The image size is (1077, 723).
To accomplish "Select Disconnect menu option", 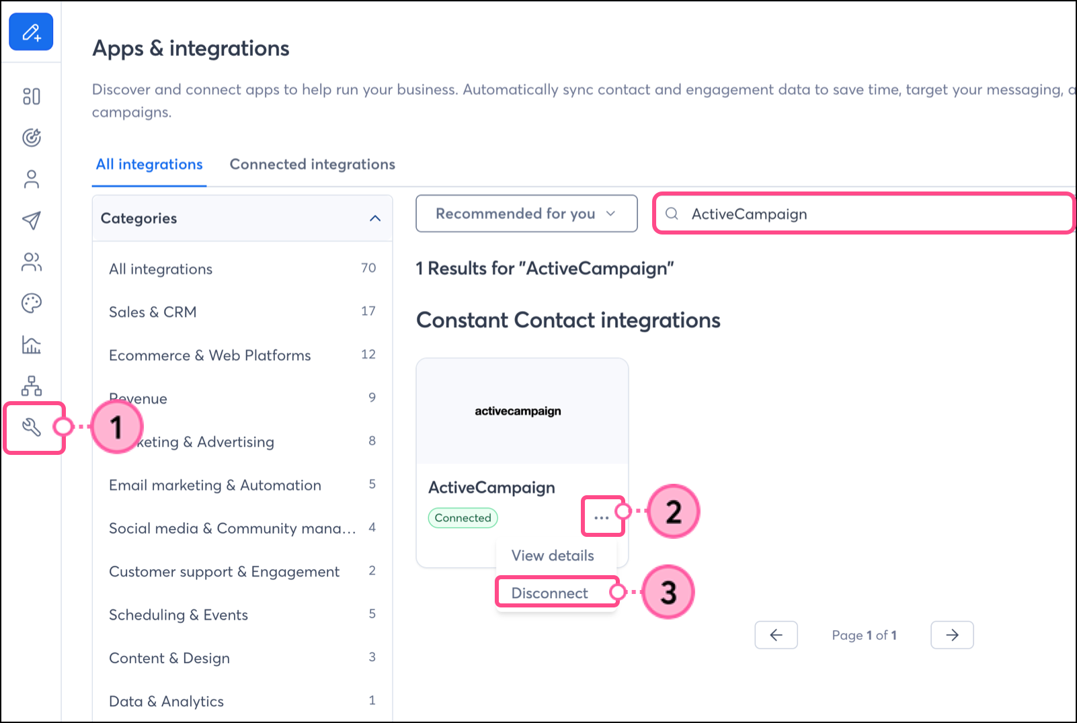I will point(549,593).
